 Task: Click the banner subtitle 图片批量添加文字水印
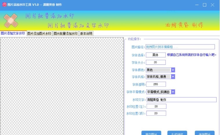pyautogui.click(x=78, y=25)
